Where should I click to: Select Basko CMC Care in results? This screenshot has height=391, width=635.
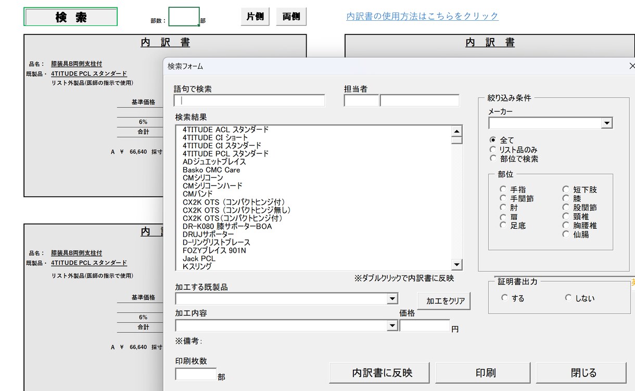(x=211, y=170)
